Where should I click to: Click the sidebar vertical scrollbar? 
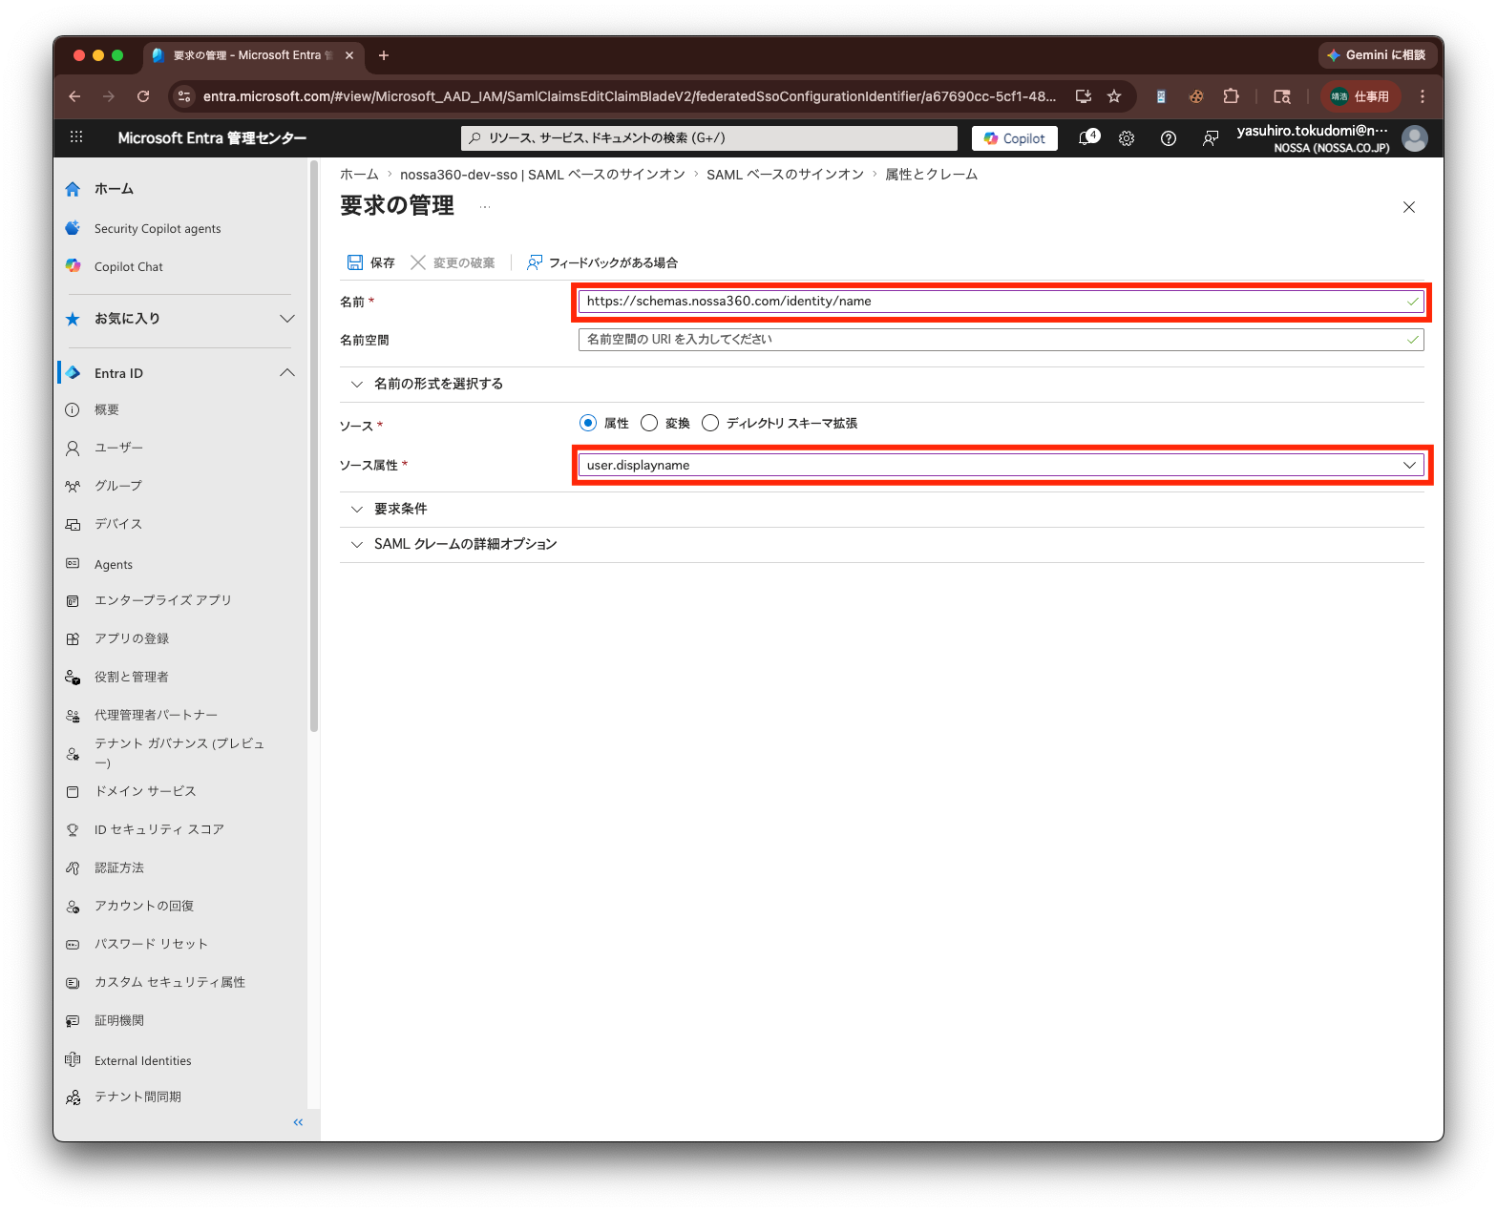(x=313, y=447)
